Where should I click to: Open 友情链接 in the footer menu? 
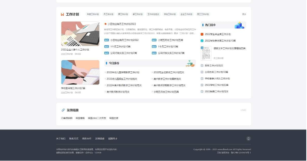coord(100,139)
